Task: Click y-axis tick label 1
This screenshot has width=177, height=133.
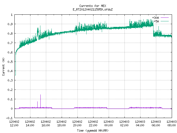Action: (12, 15)
